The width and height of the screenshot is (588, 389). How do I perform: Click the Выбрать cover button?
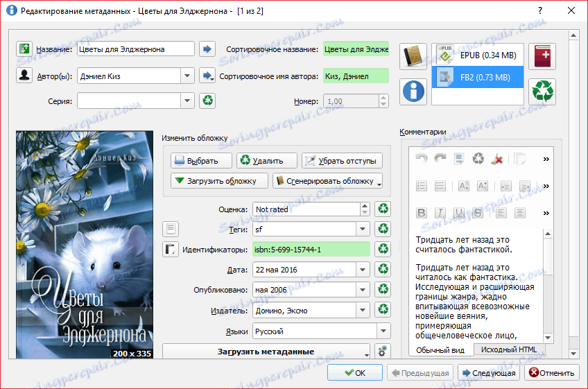coord(201,161)
